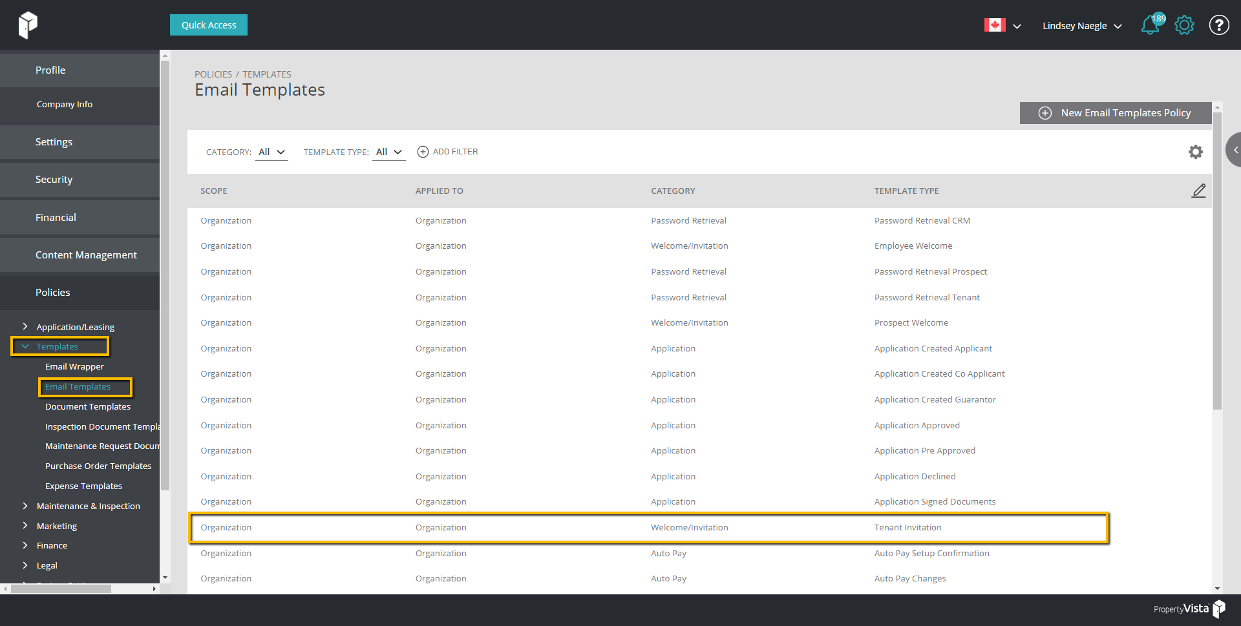This screenshot has width=1241, height=626.
Task: Select Email Wrapper in the sidebar
Action: 74,366
